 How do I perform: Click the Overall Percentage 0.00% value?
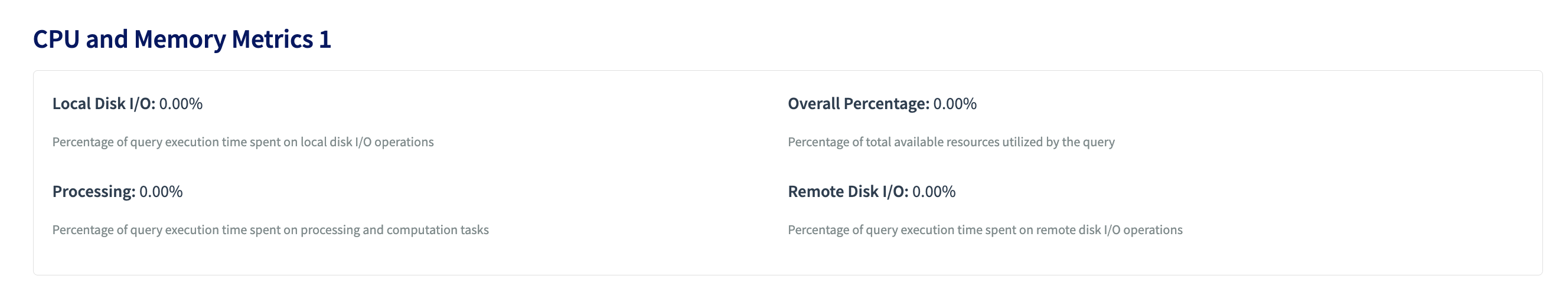click(954, 104)
